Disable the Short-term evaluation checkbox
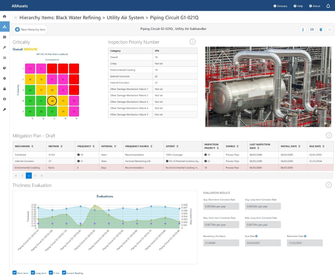The image size is (335, 276). (x=15, y=273)
